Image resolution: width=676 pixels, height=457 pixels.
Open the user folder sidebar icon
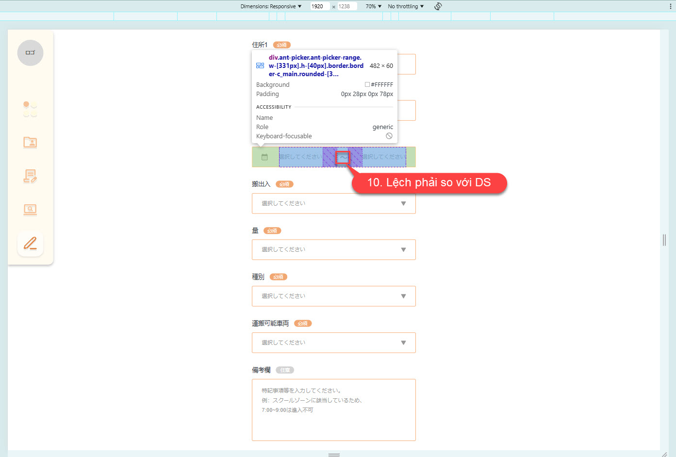[30, 142]
